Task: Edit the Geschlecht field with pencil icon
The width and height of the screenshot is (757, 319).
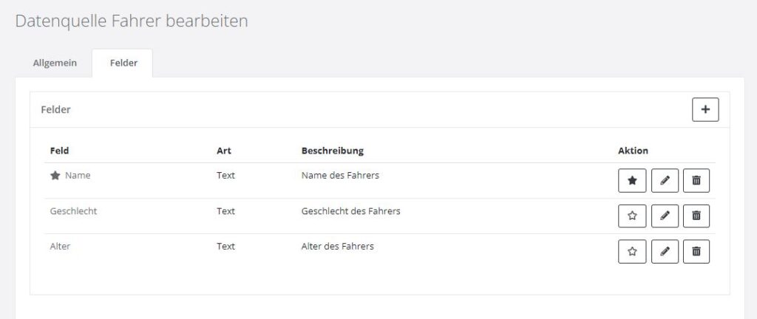Action: [665, 216]
